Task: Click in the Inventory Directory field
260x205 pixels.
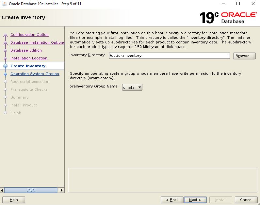Action: coord(169,55)
